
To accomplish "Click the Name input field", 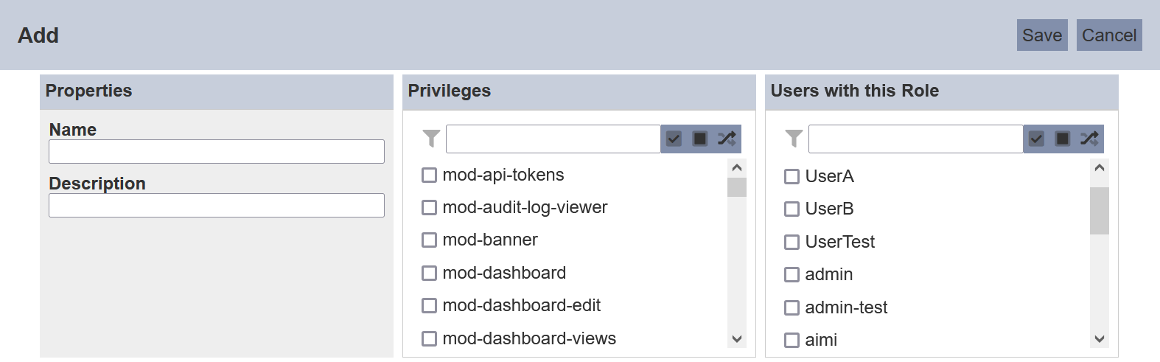I will [217, 152].
